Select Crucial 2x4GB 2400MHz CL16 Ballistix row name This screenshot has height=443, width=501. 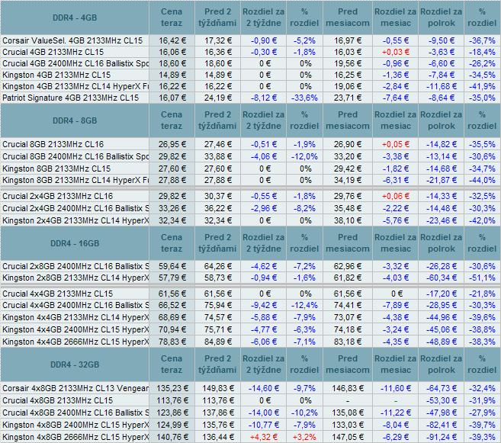(x=75, y=208)
